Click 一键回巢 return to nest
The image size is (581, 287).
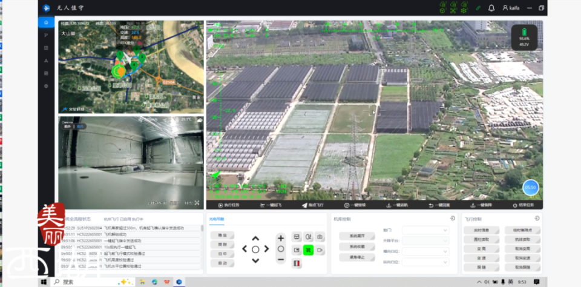pos(439,205)
